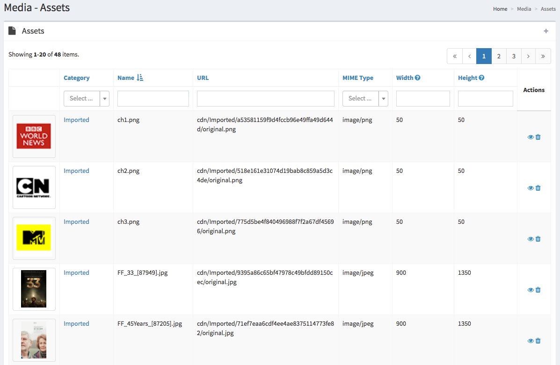Click the view eye icon for ch1.png
Viewport: 560px width, 365px height.
531,137
